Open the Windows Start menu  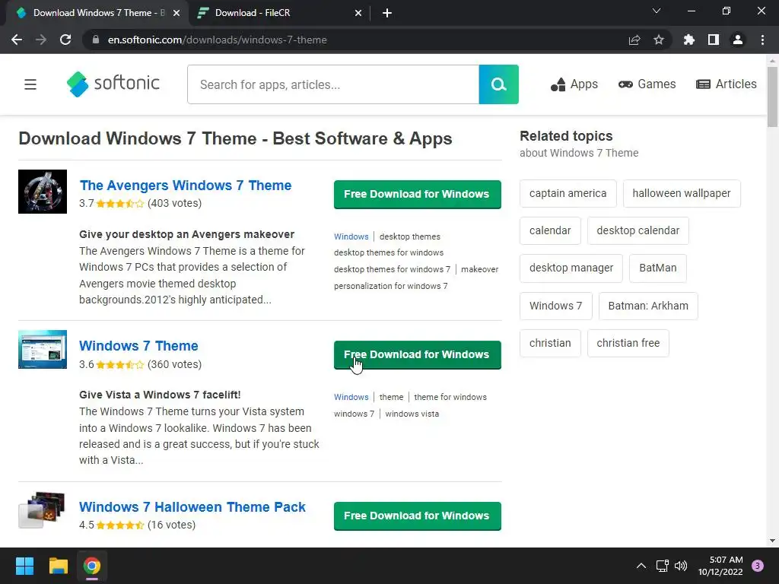coord(24,566)
